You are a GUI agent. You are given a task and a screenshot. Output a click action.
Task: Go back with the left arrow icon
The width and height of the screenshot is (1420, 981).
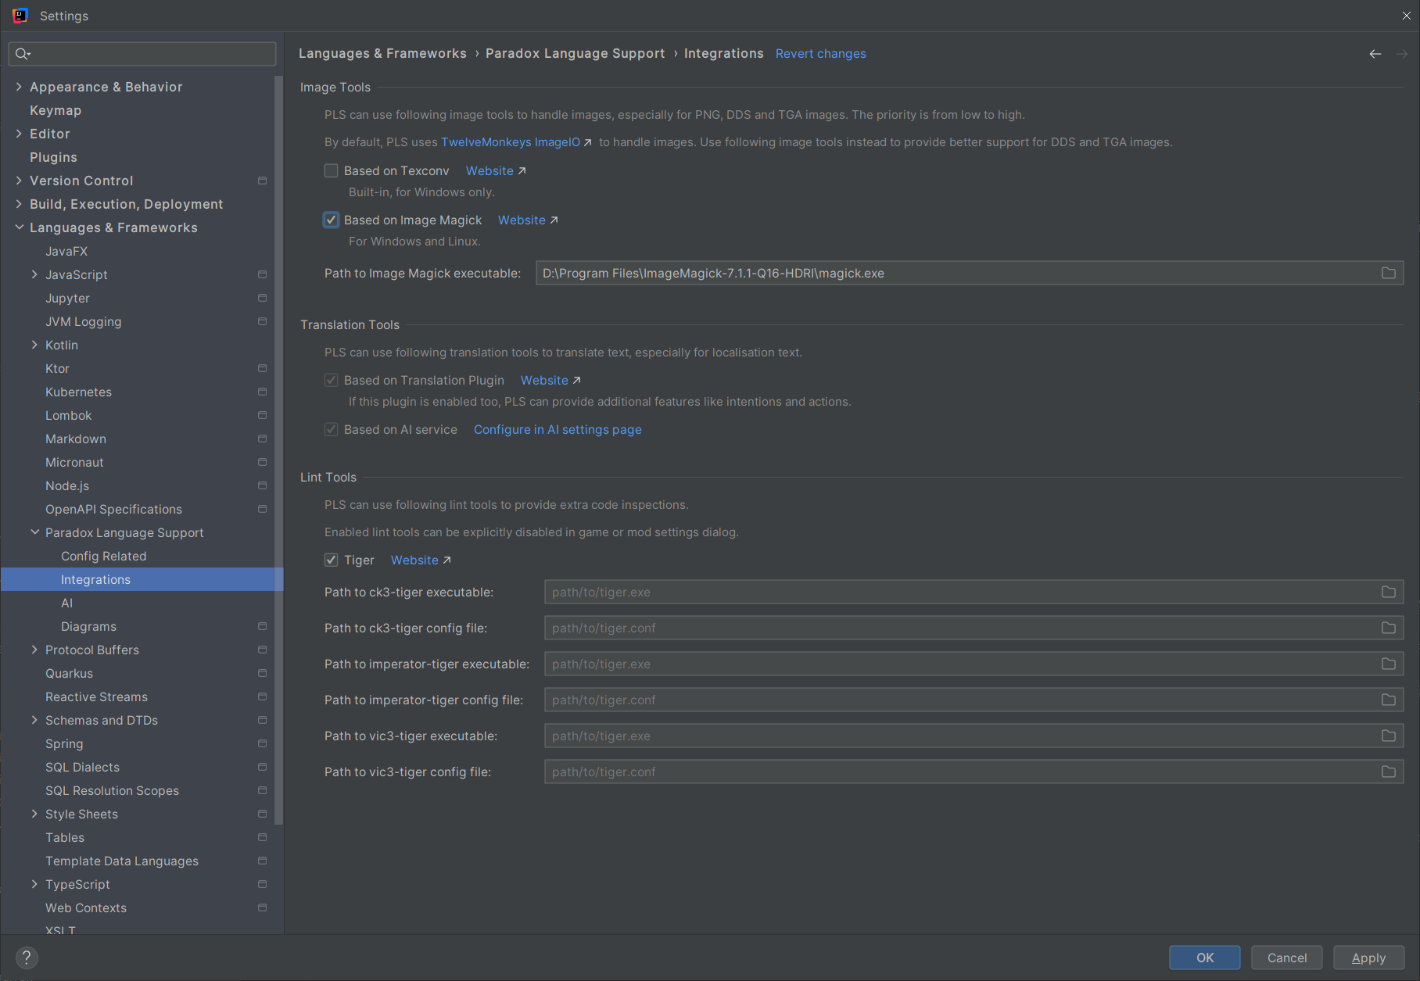[x=1375, y=54]
